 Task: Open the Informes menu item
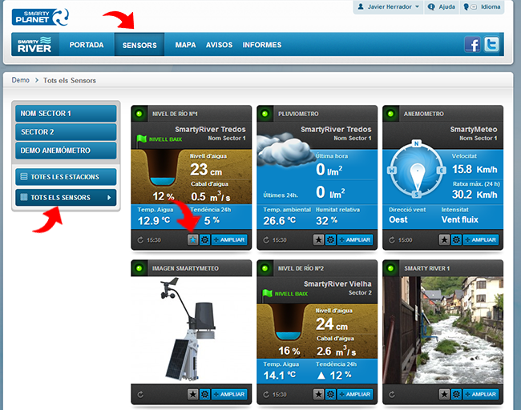pyautogui.click(x=262, y=45)
